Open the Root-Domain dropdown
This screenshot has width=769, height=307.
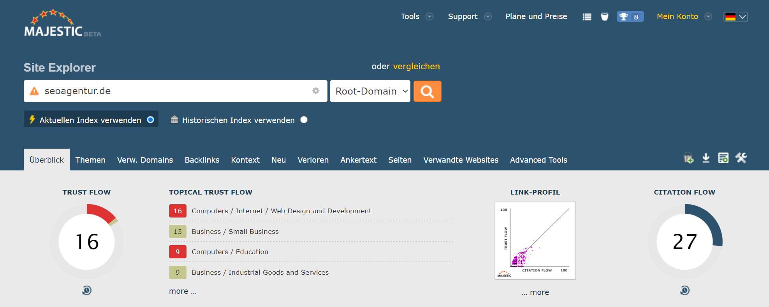pos(370,91)
